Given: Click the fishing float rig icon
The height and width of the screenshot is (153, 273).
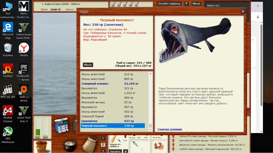Looking at the screenshot, I should 138,145.
